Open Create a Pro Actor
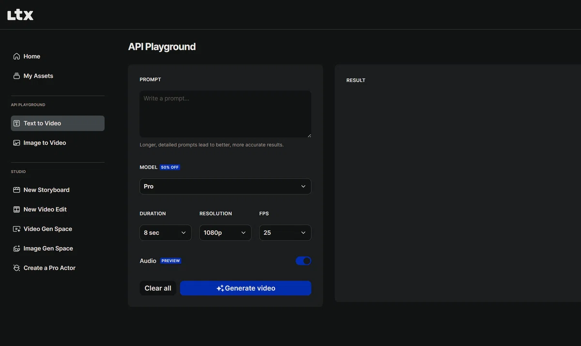The image size is (581, 346). click(58, 268)
